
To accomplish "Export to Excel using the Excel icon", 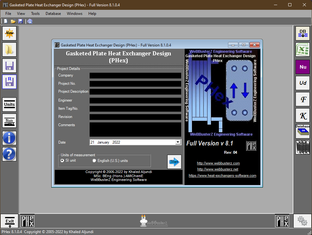I will (302, 49).
